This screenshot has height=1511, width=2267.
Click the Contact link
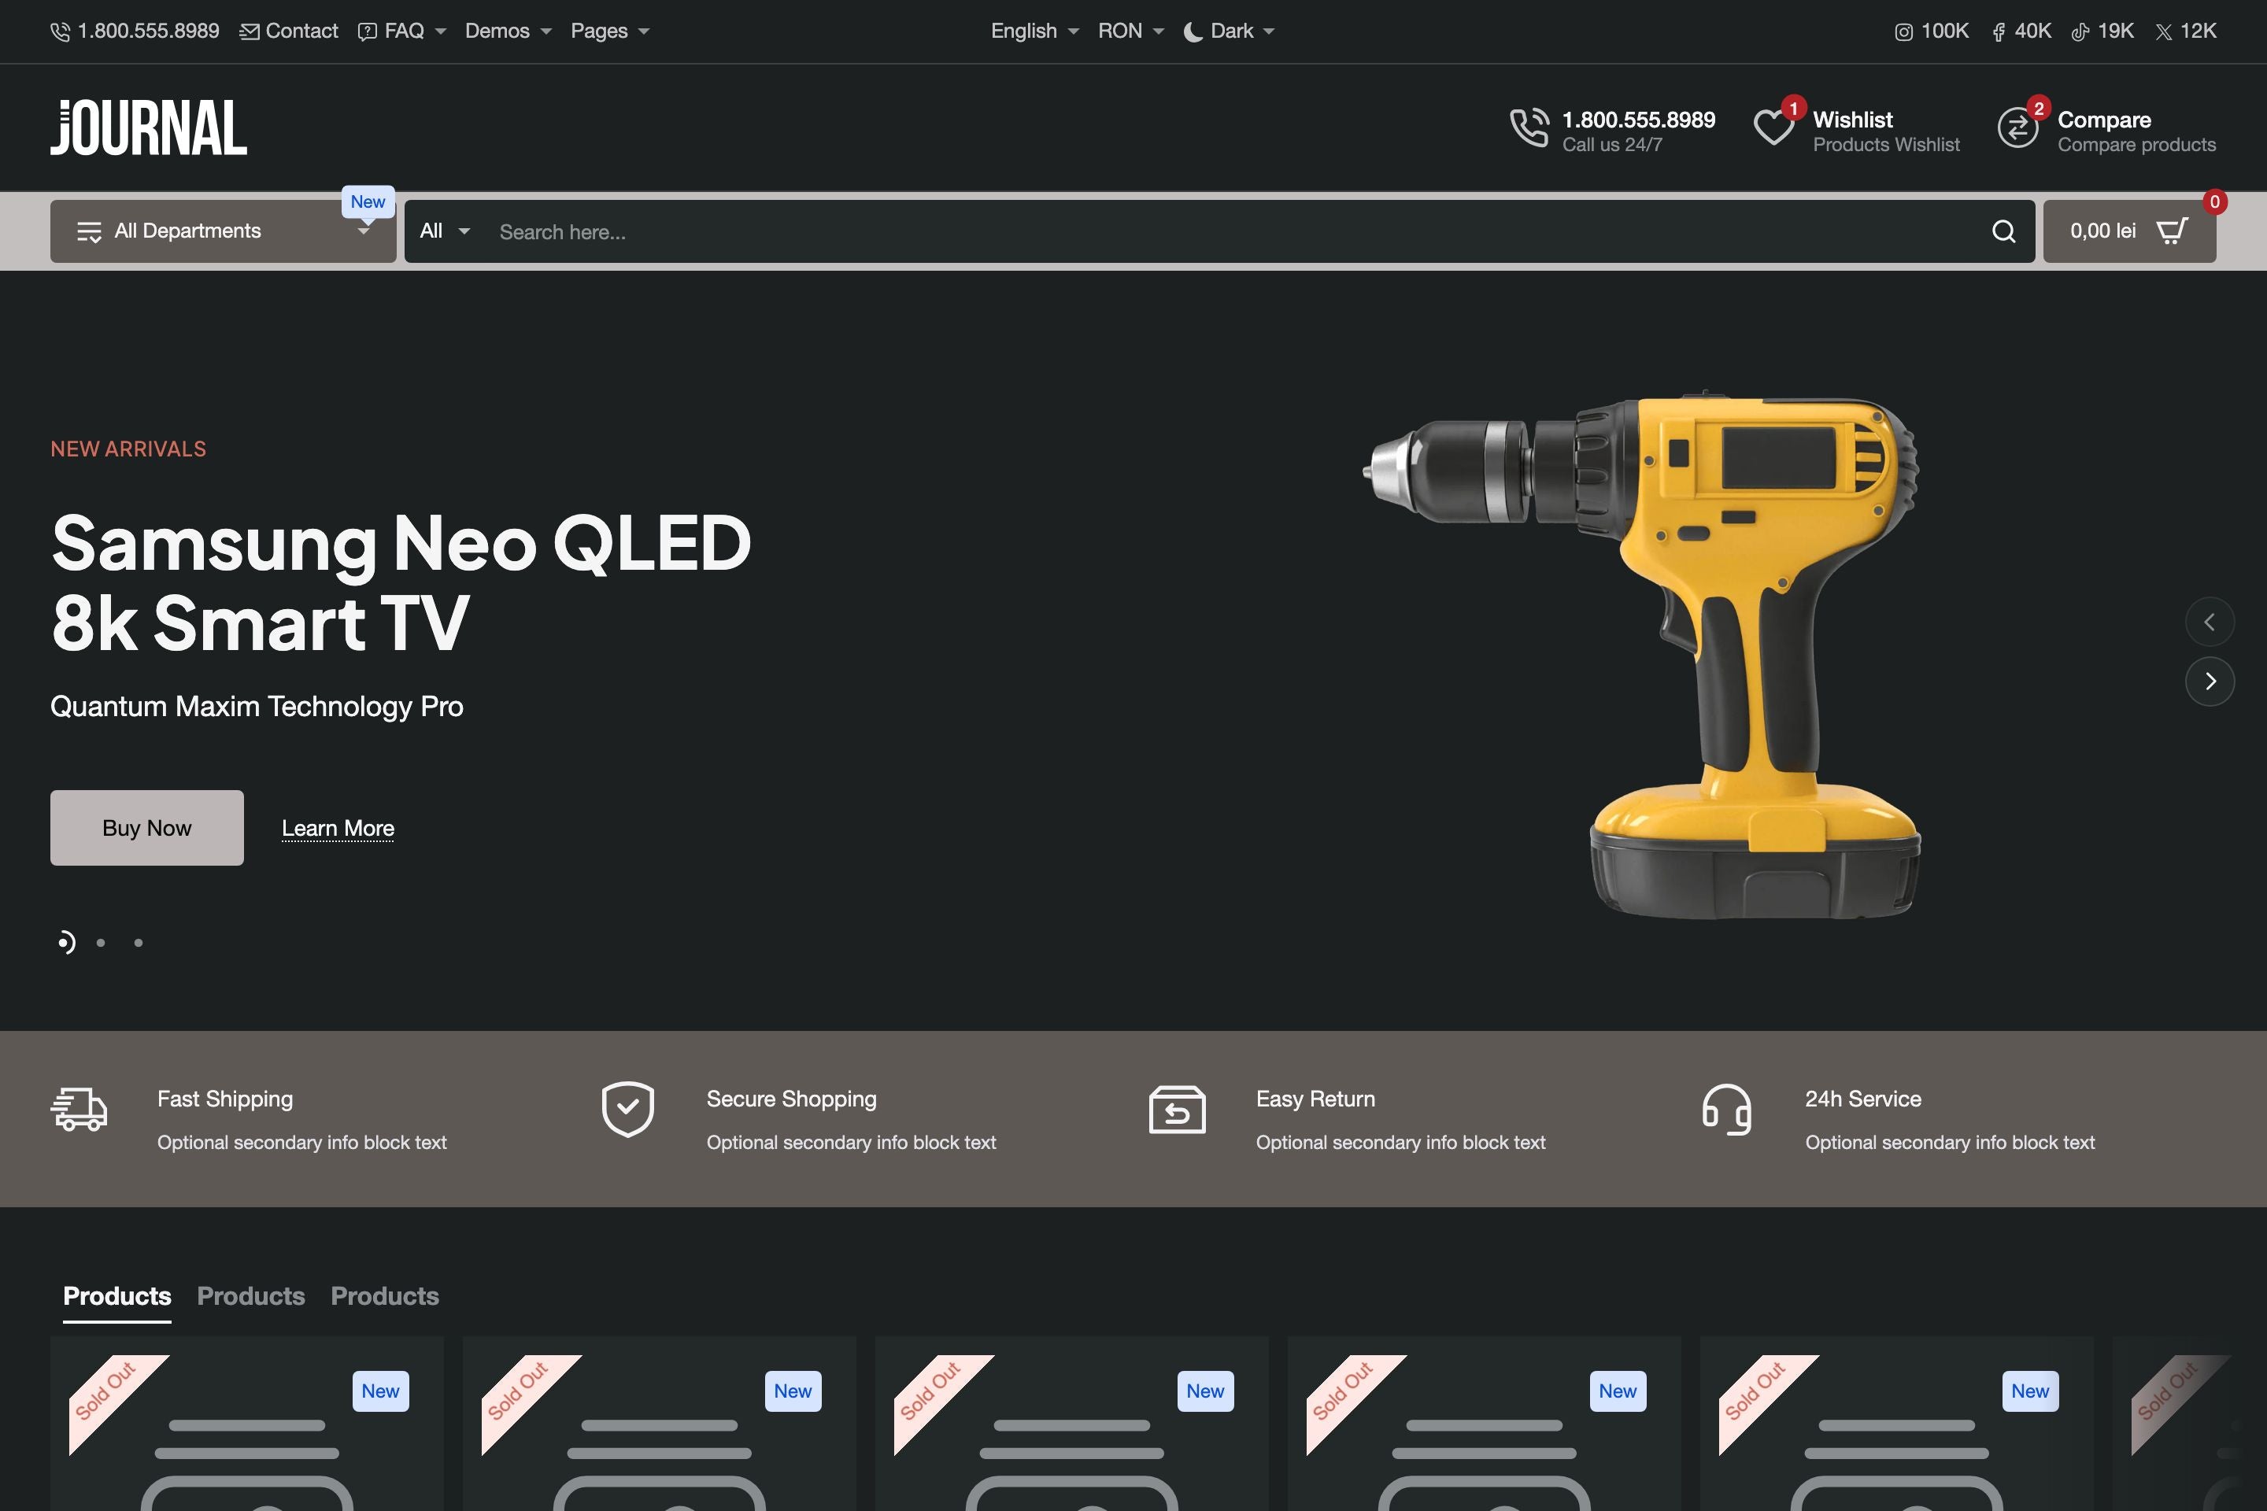coord(301,31)
